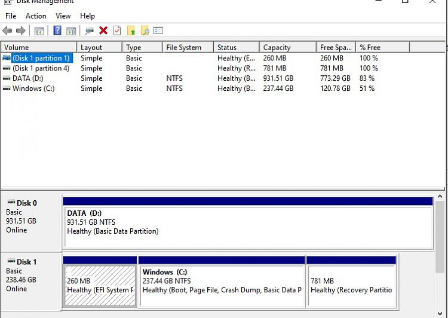
Task: Click the Forward arrow toolbar icon
Action: [20, 30]
